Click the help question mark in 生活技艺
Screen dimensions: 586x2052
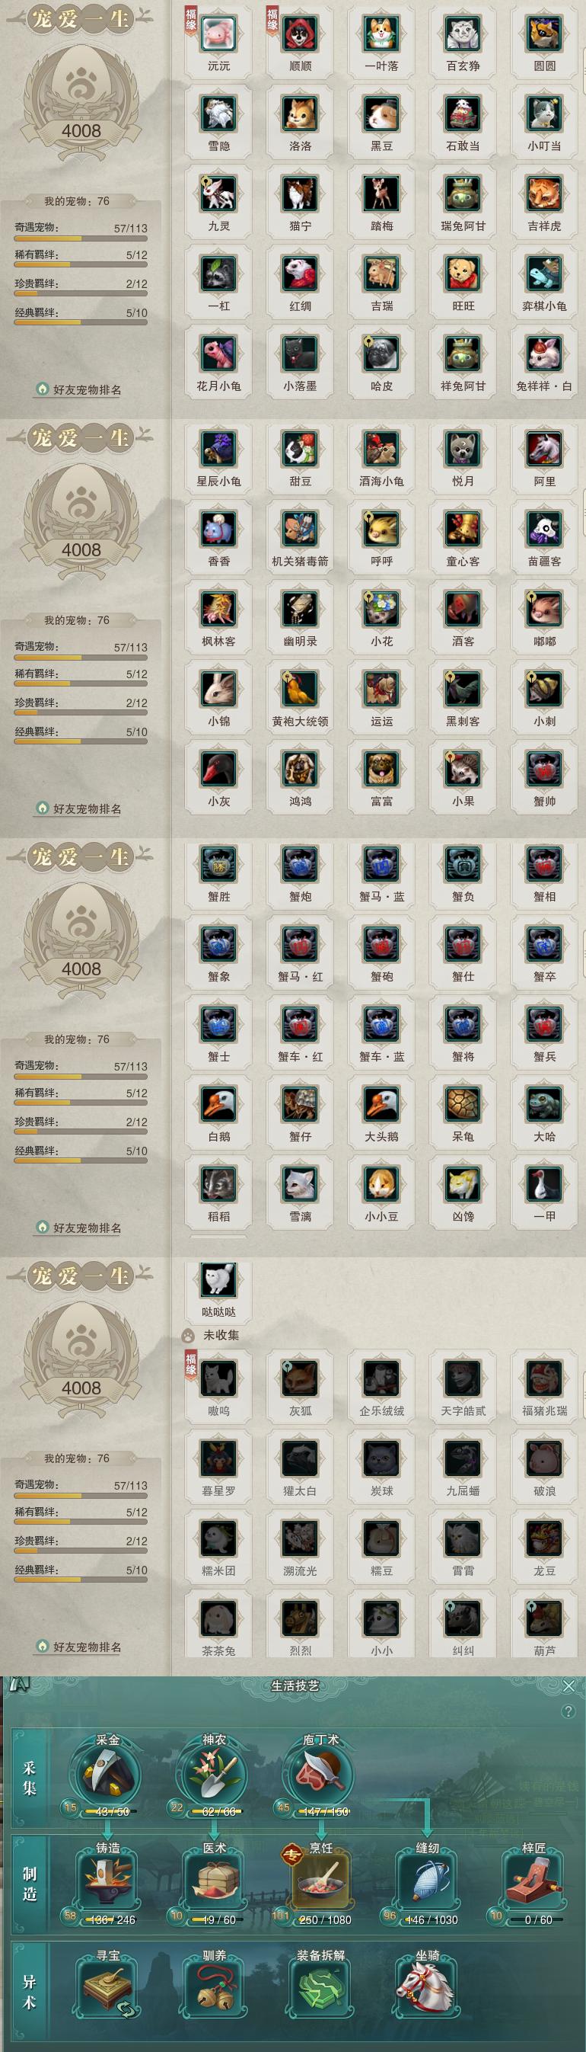click(568, 1711)
